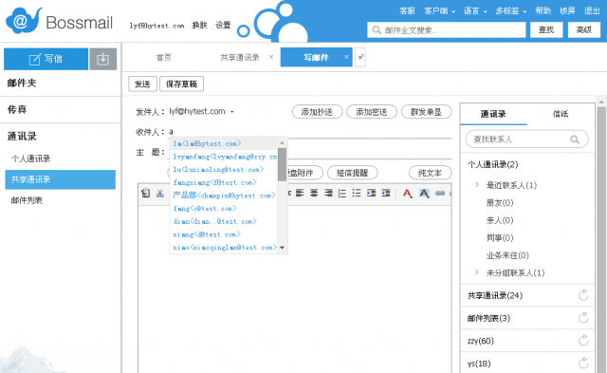
Task: Open 个人通讯录 in left sidebar
Action: click(31, 159)
